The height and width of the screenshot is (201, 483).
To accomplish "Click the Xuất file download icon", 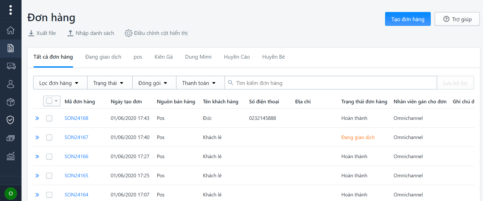I will [31, 33].
